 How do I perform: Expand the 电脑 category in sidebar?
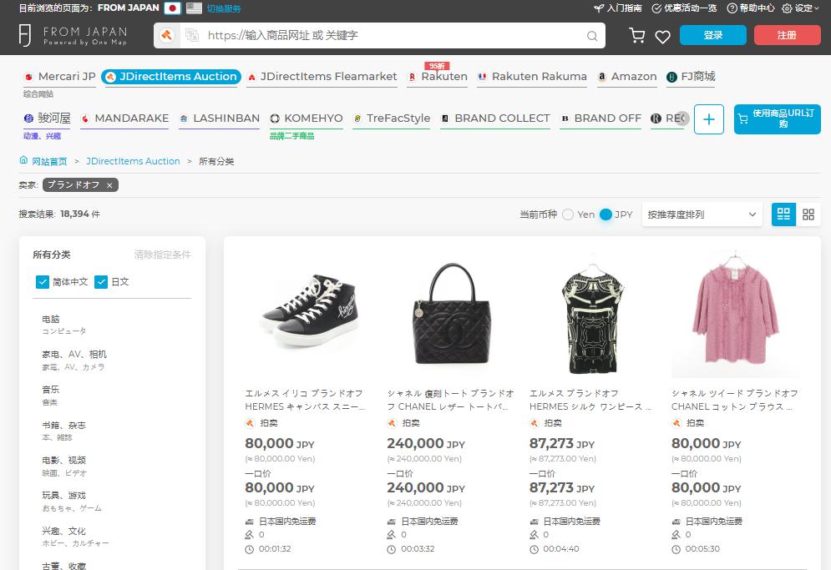click(x=51, y=319)
